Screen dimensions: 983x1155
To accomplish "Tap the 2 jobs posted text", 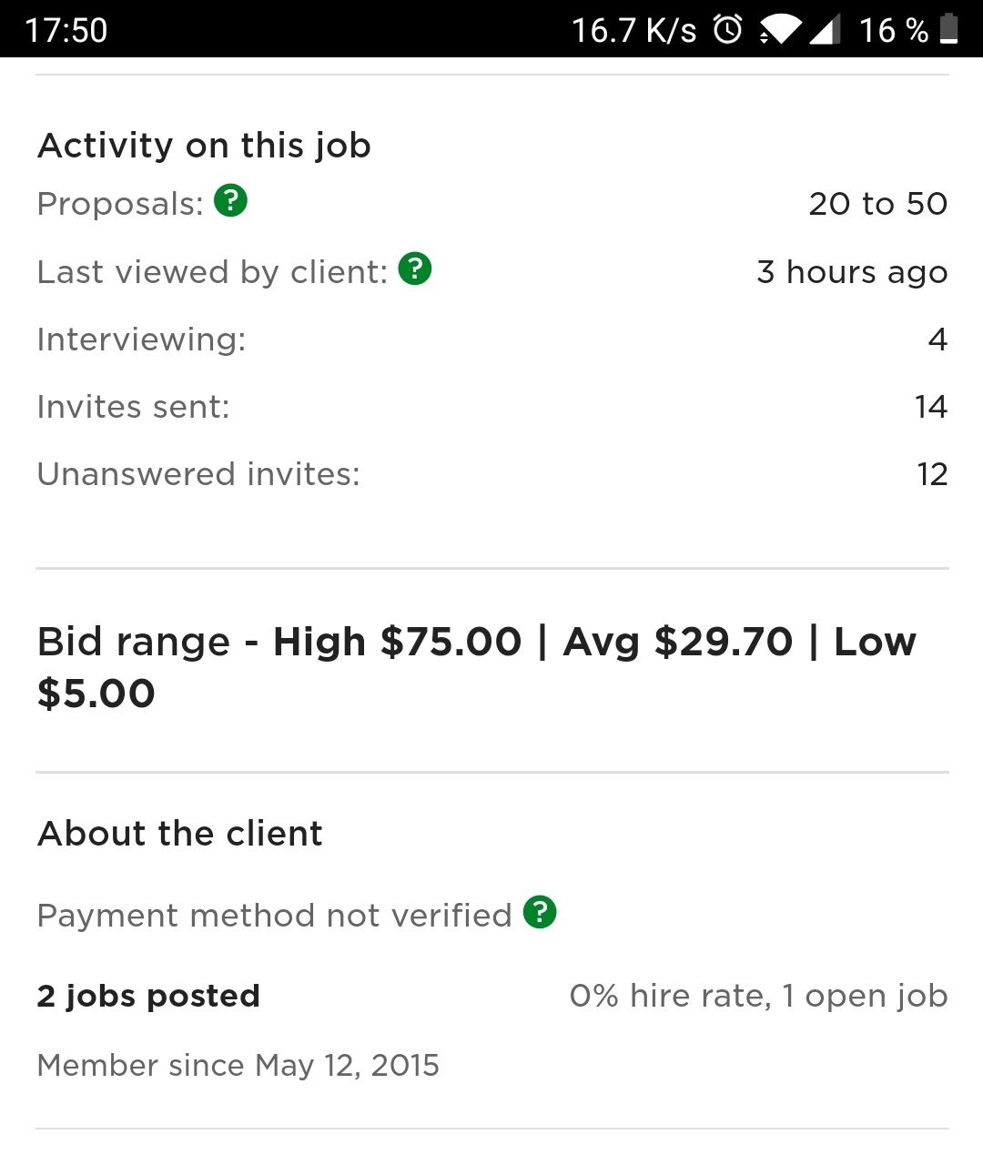I will tap(148, 996).
